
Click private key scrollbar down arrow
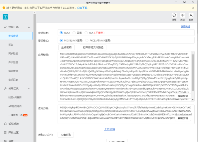point(193,100)
